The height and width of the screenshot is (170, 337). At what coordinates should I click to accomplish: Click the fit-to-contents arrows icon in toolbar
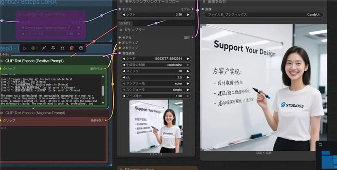(62, 48)
